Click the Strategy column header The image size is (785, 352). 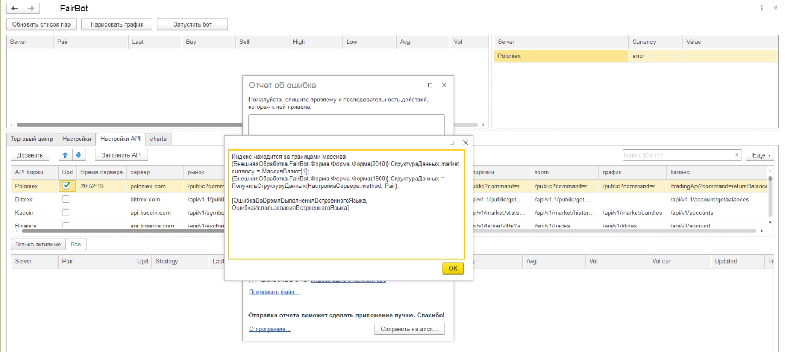coord(180,261)
